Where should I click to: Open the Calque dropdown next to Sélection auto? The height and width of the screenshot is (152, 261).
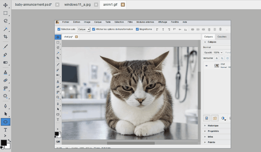point(84,29)
